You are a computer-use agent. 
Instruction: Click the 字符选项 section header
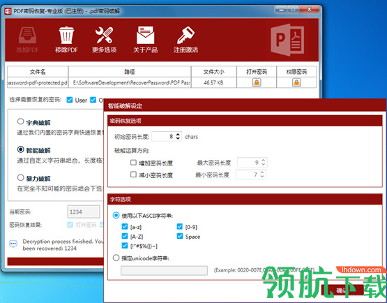[x=245, y=199]
